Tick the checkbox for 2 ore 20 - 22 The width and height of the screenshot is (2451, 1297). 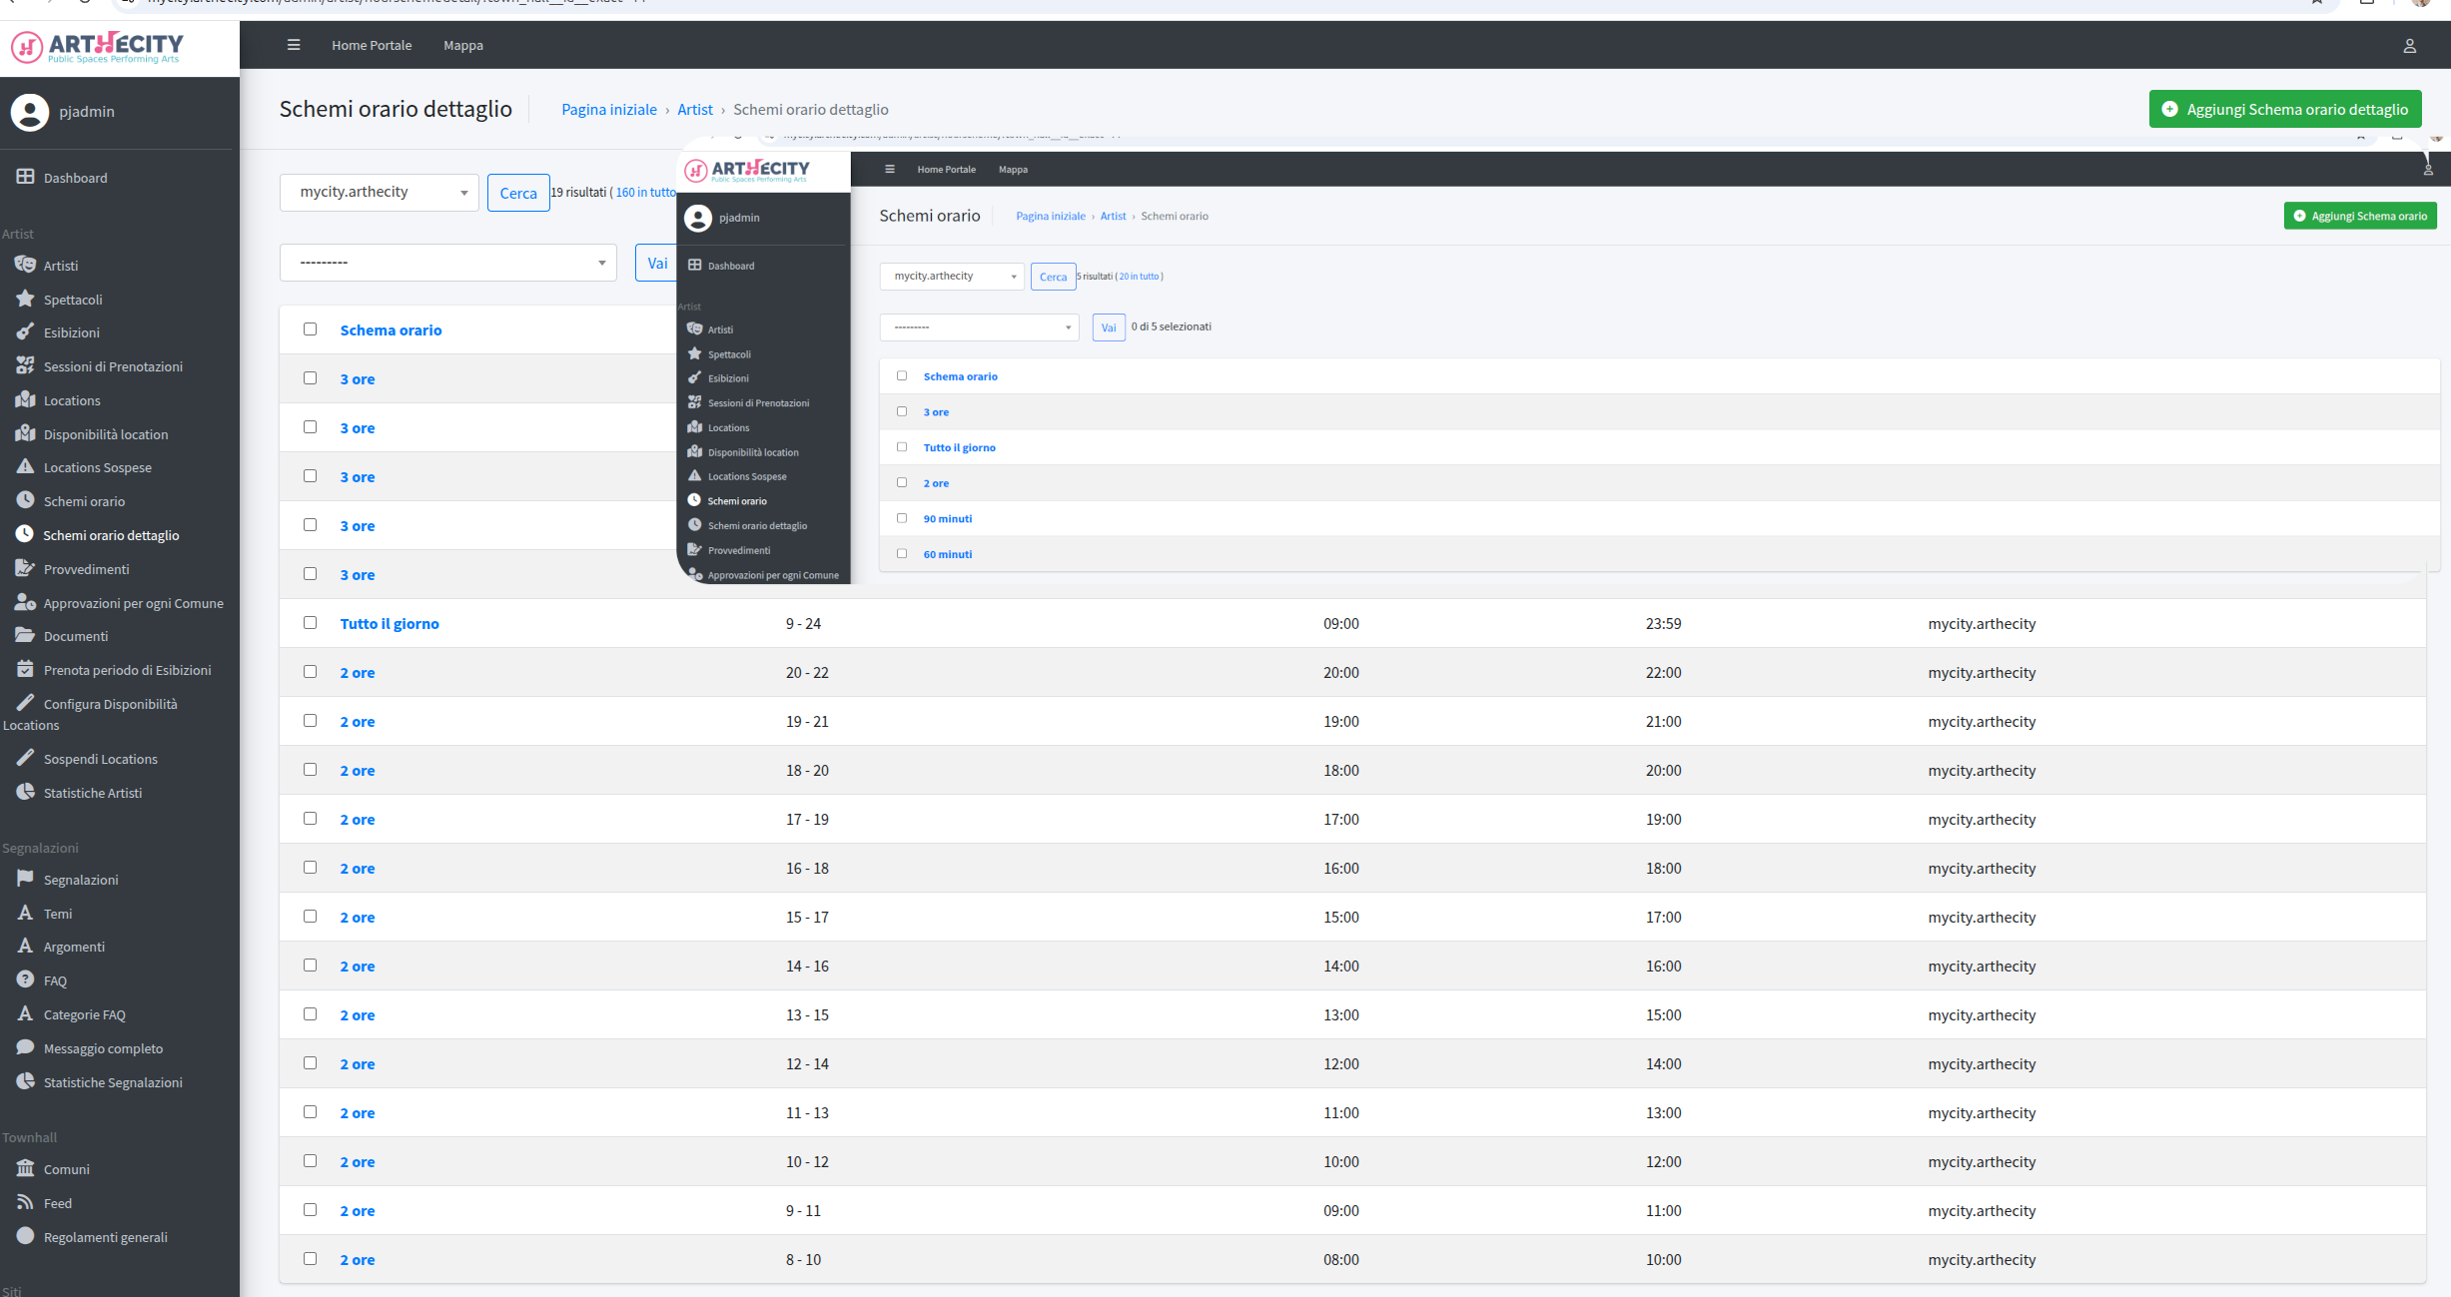[310, 671]
